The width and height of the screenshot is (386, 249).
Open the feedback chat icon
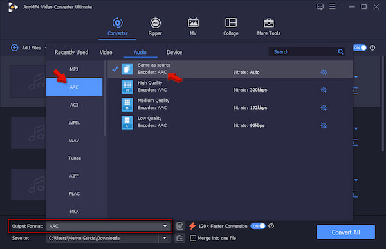pyautogui.click(x=320, y=6)
